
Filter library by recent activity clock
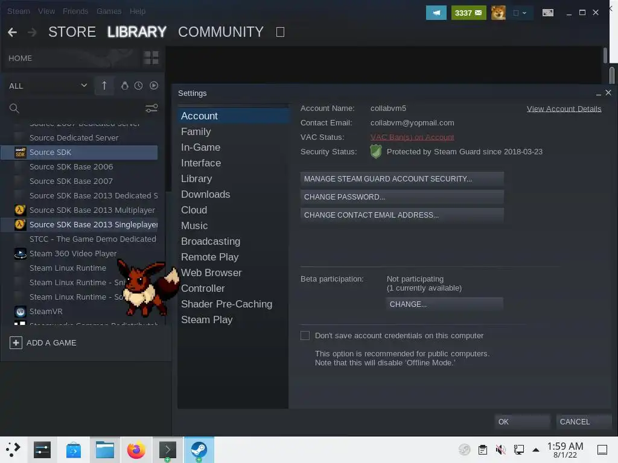click(x=138, y=86)
